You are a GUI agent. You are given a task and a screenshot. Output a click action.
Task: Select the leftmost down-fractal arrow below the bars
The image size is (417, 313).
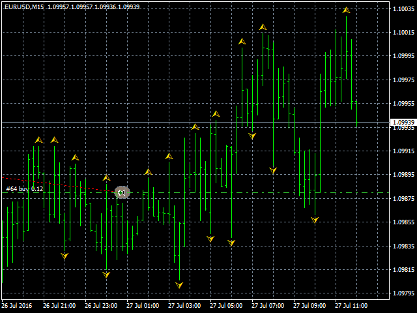65,256
